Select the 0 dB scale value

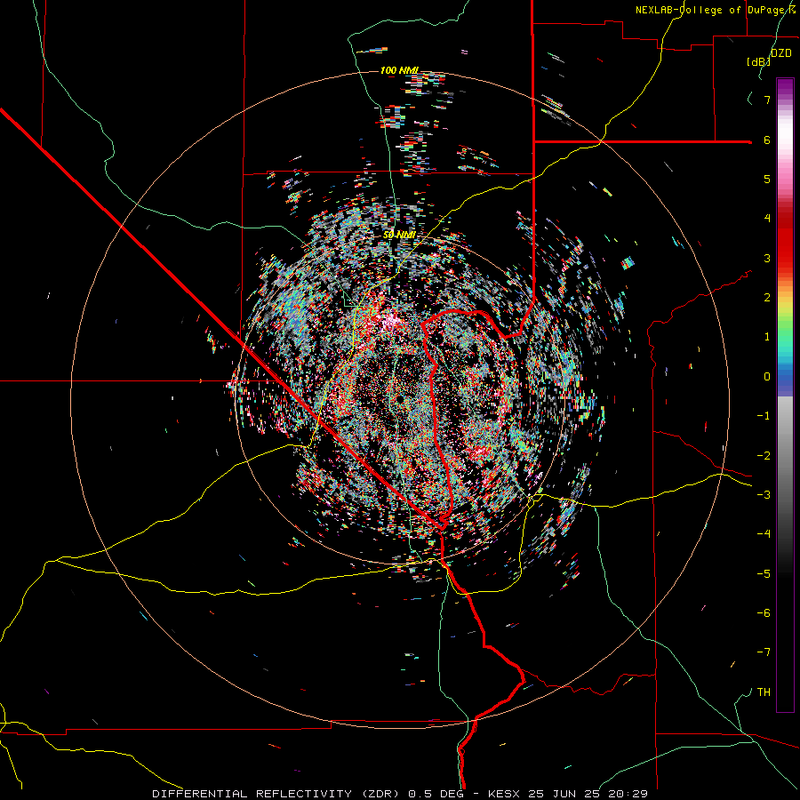tap(767, 377)
